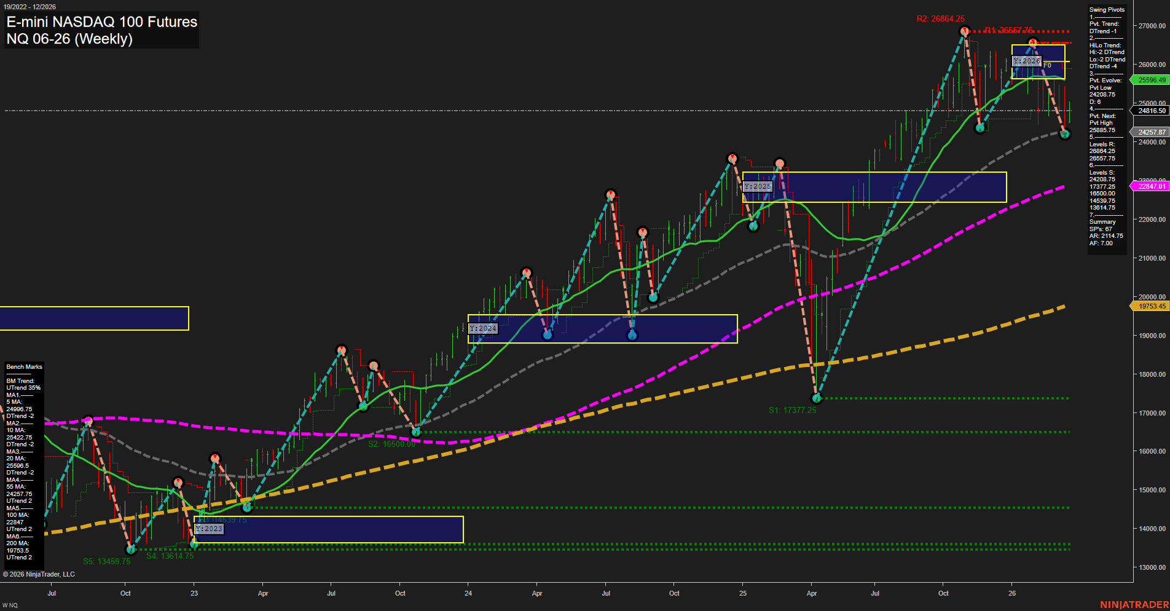Image resolution: width=1170 pixels, height=611 pixels.
Task: Click the S2: 16500.00 support label
Action: [391, 444]
